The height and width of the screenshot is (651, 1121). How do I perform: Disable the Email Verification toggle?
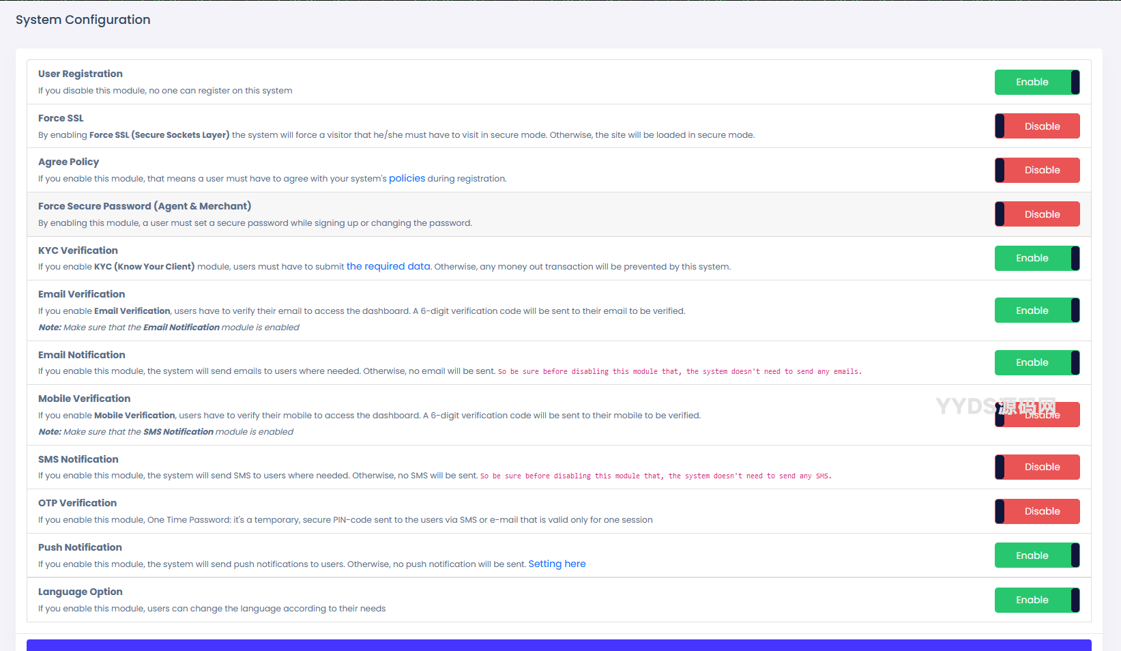[1036, 310]
